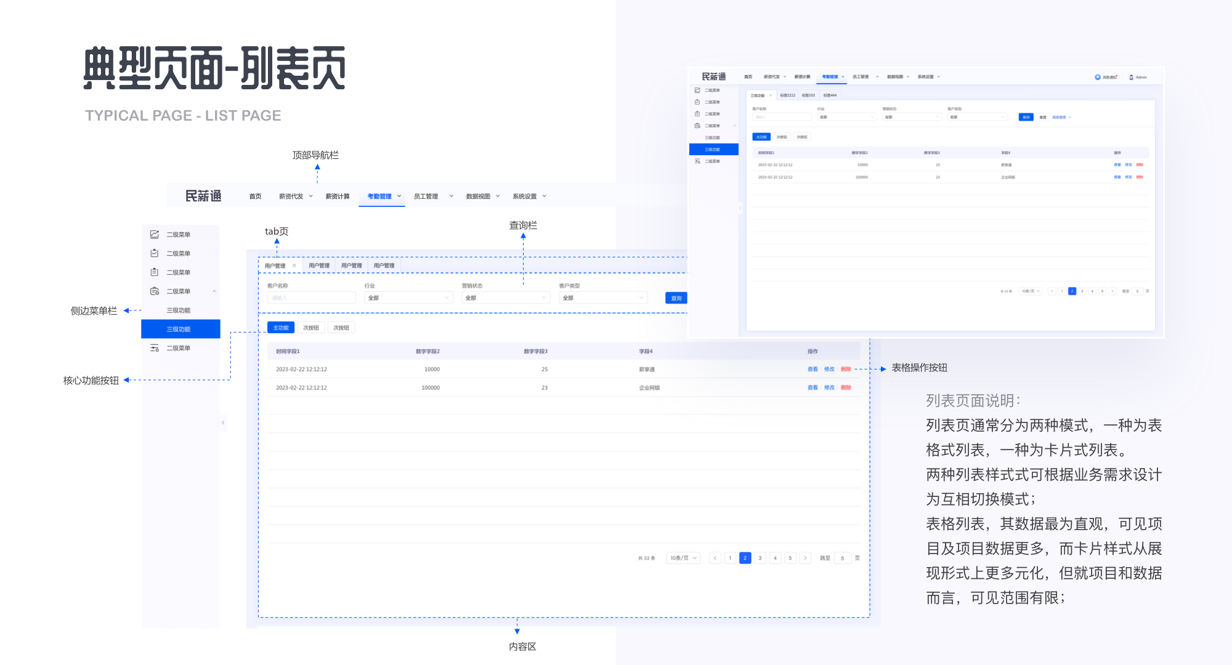Click the wallet-clock icon in the large sidebar

click(x=155, y=291)
